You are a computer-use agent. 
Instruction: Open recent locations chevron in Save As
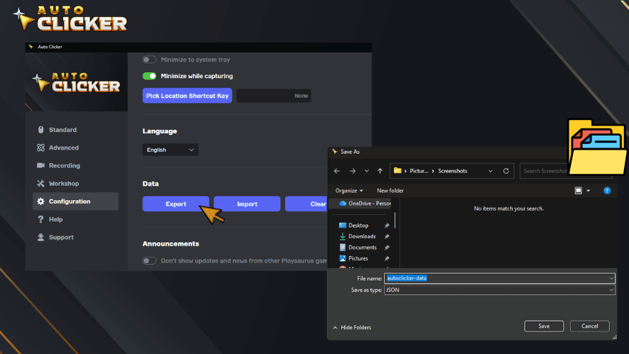pos(366,171)
